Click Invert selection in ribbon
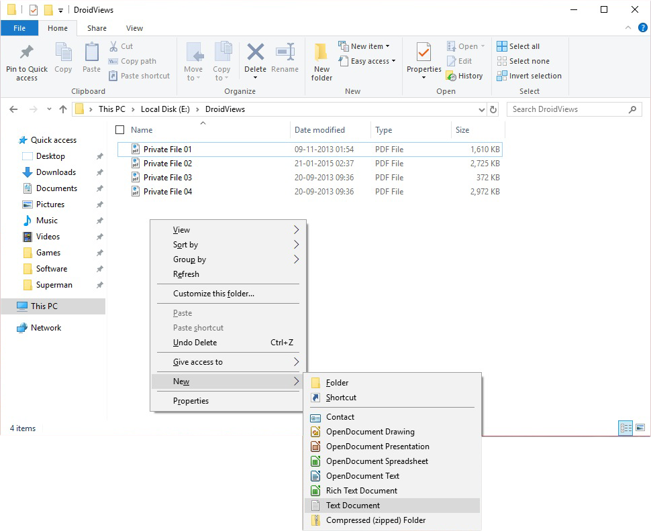This screenshot has width=651, height=531. (530, 76)
